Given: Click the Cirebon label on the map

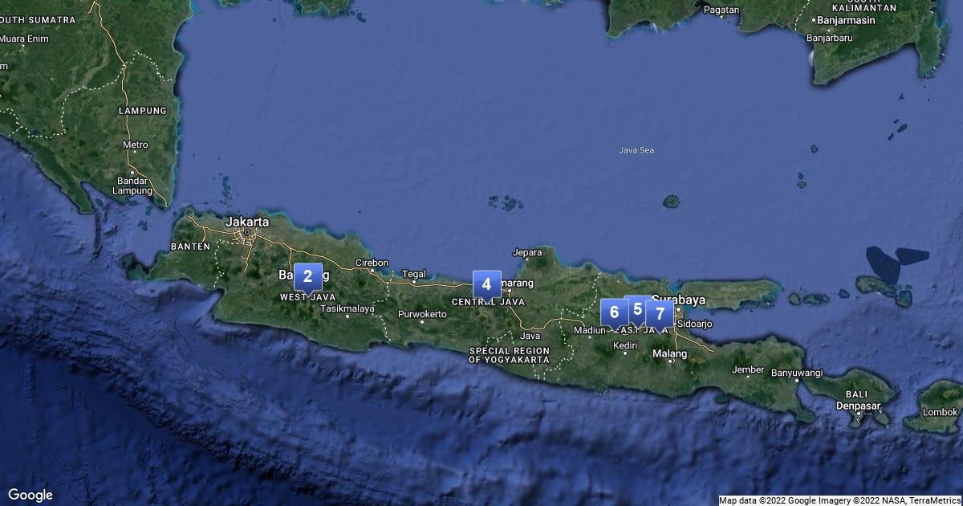Looking at the screenshot, I should (x=372, y=263).
